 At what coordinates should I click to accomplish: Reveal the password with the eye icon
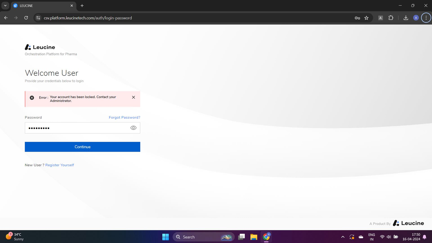[x=133, y=128]
